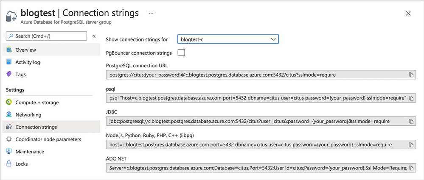
Task: Open Compute + storage settings
Action: click(37, 102)
